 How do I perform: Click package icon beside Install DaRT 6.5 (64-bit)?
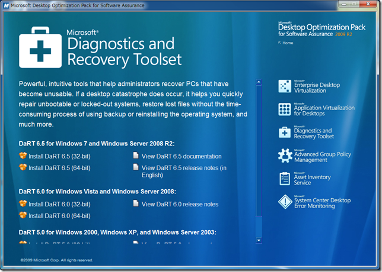click(23, 167)
